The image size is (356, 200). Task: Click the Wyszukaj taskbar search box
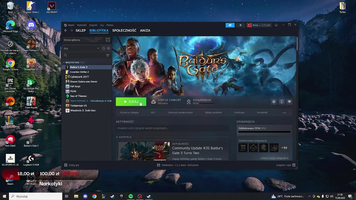pyautogui.click(x=36, y=196)
